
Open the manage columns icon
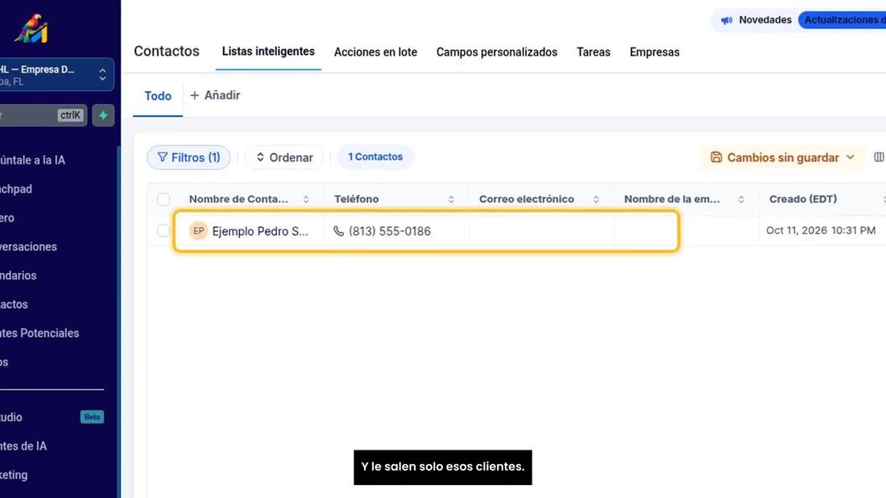879,157
